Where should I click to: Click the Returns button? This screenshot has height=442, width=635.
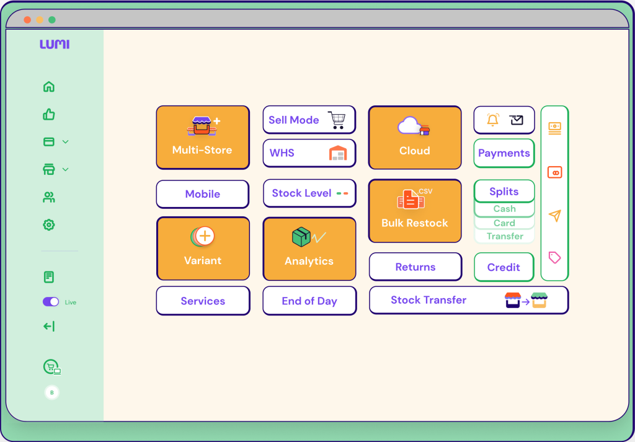(415, 267)
